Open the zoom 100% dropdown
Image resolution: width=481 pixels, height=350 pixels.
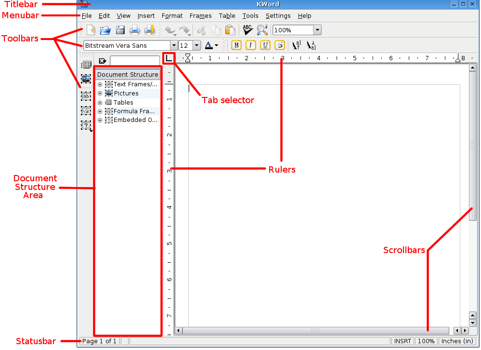coord(317,30)
